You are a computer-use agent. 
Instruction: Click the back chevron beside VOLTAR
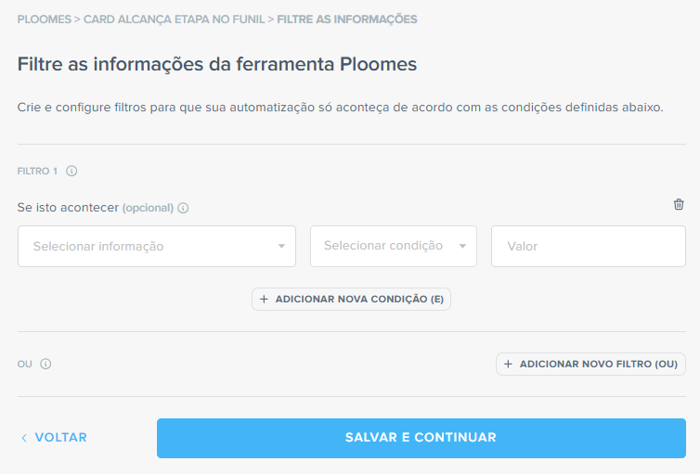click(24, 438)
